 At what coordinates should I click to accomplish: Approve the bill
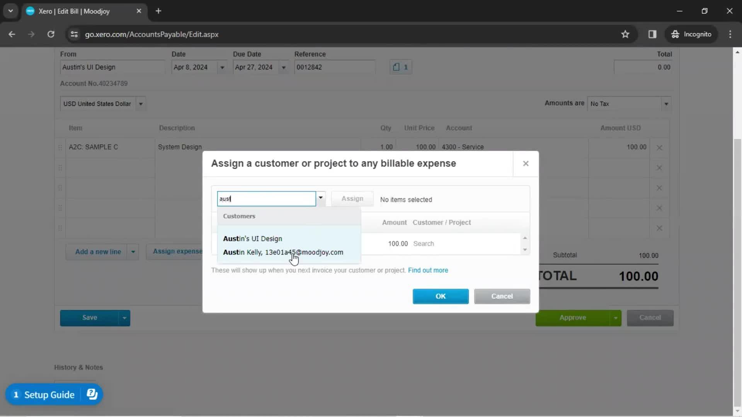tap(573, 318)
